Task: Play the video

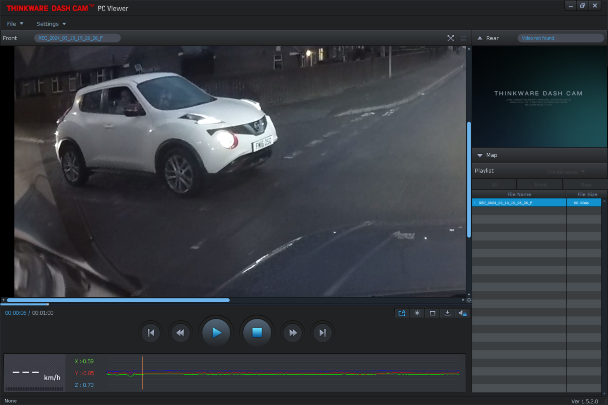Action: tap(216, 333)
